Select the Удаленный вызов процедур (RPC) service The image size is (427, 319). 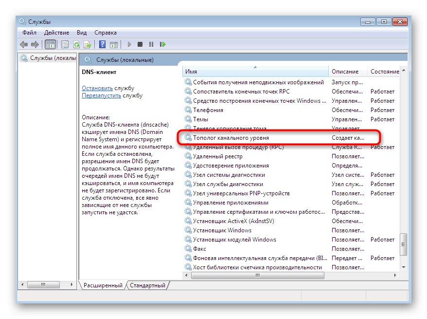[x=291, y=147]
